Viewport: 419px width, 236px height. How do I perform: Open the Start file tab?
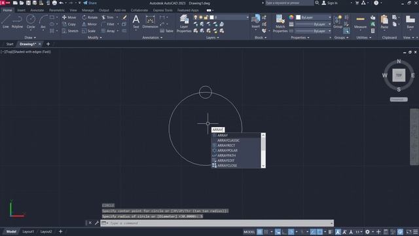[x=10, y=44]
